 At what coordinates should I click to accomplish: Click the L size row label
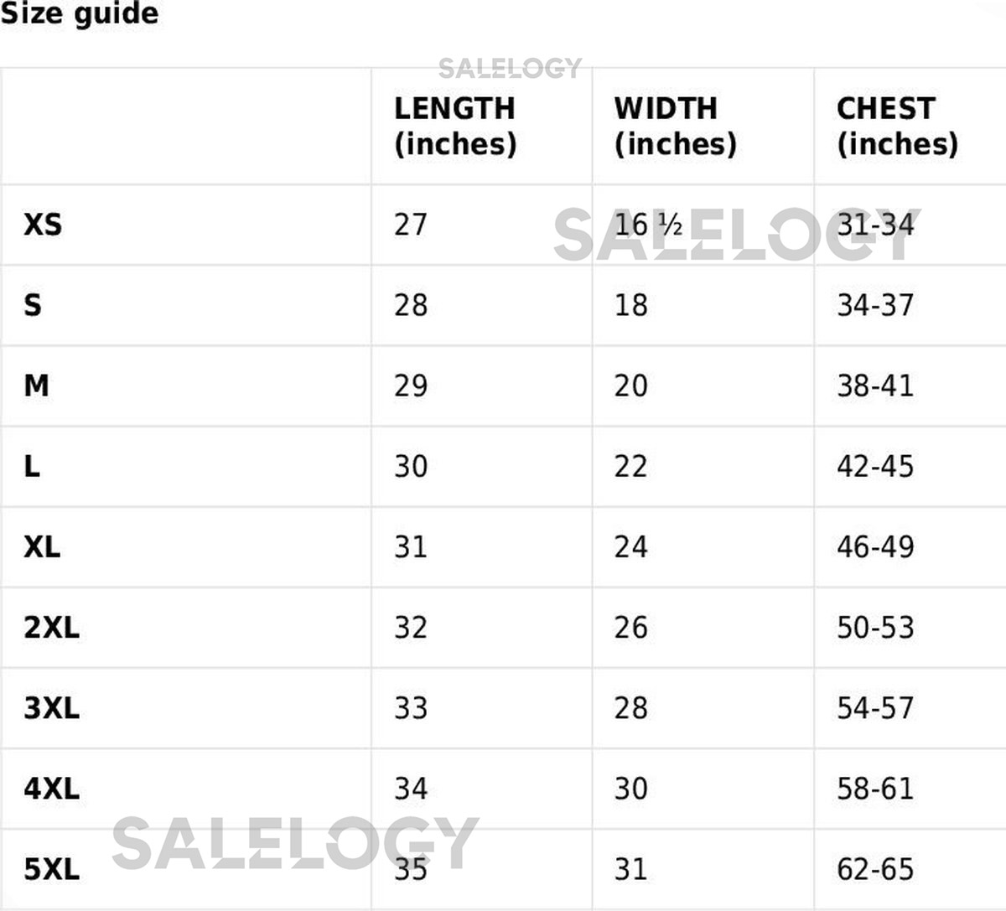32,466
